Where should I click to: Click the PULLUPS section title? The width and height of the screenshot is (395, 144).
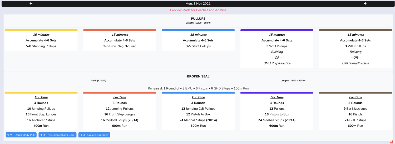(x=198, y=19)
